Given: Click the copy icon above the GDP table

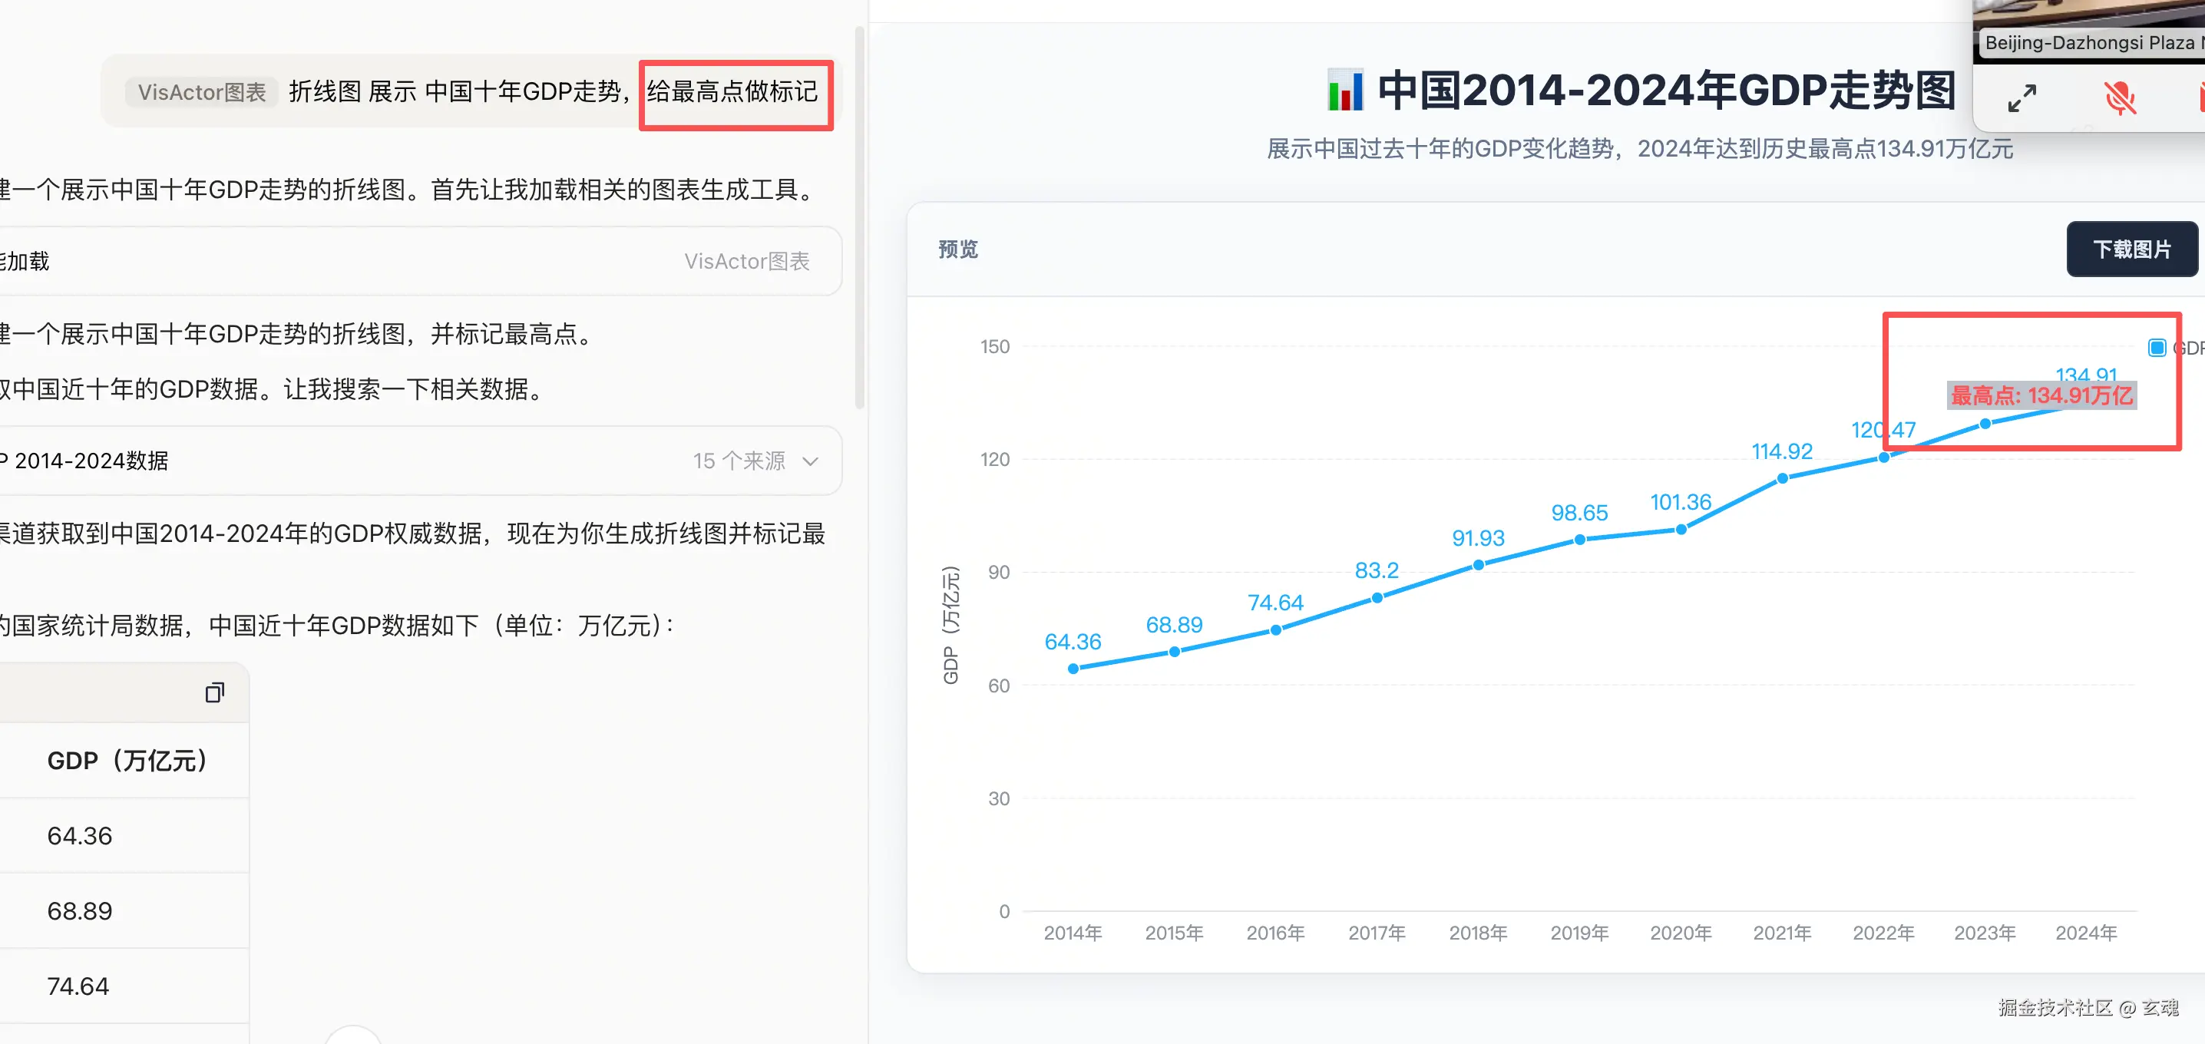Looking at the screenshot, I should [x=215, y=692].
